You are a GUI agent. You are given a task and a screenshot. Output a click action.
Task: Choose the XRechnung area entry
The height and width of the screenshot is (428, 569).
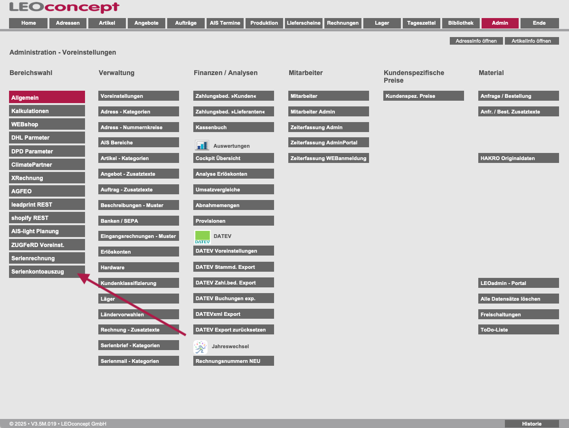(47, 178)
